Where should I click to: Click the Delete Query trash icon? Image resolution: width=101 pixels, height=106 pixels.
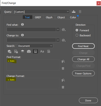click(x=80, y=12)
